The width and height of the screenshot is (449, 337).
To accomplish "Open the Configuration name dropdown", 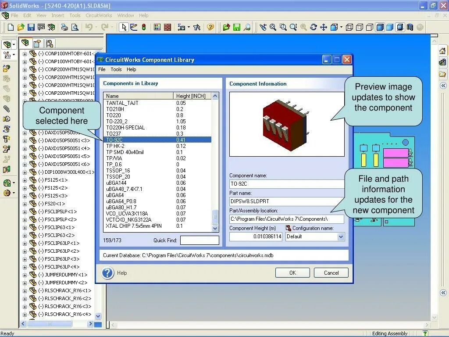I will coord(341,237).
